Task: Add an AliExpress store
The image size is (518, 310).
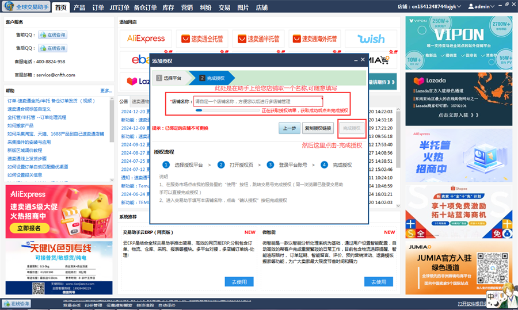Action: point(146,39)
